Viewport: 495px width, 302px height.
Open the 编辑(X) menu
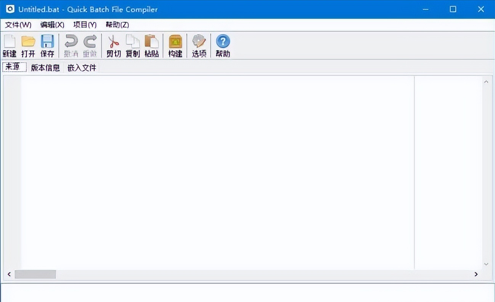(52, 24)
